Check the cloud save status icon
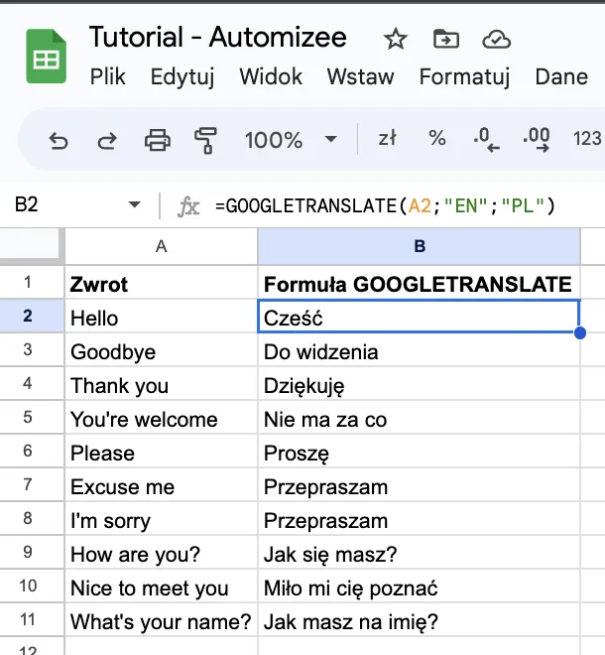The width and height of the screenshot is (605, 655). pos(497,40)
